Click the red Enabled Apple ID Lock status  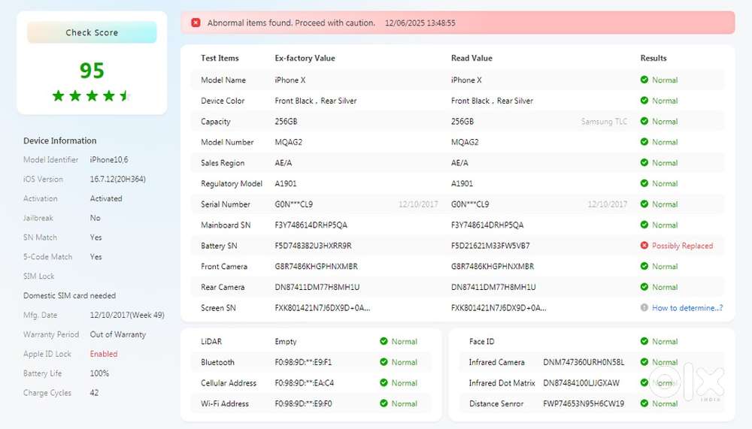(104, 354)
